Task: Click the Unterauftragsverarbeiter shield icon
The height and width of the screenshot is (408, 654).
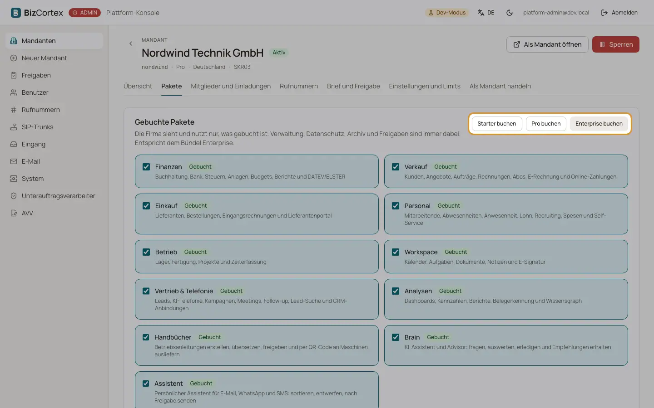Action: coord(14,196)
